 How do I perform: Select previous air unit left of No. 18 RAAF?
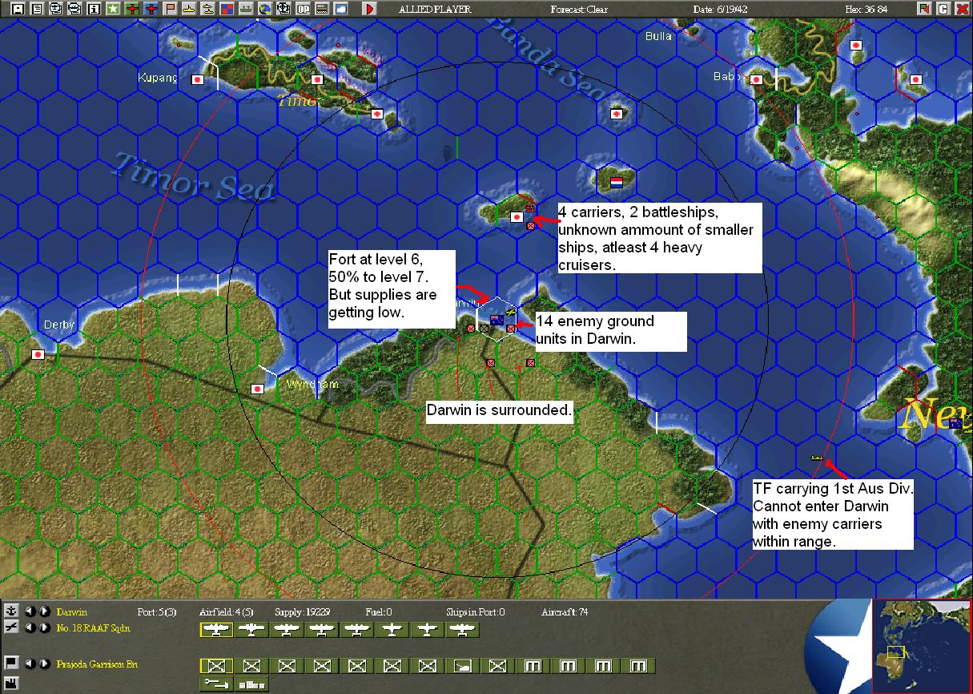(x=30, y=628)
